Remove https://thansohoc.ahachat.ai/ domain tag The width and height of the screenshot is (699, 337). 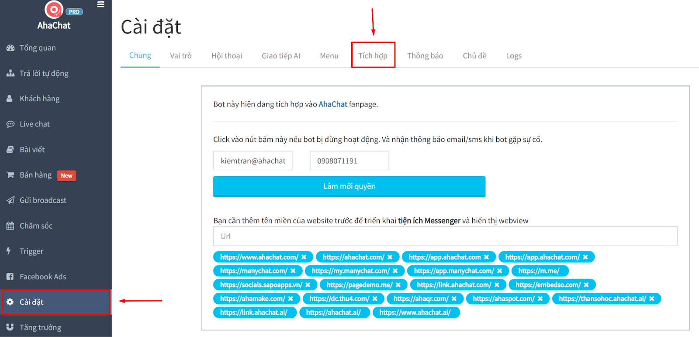[x=652, y=299]
